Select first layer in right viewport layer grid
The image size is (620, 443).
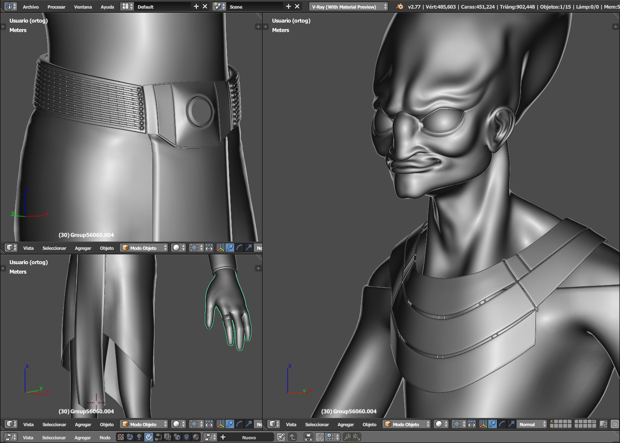[x=552, y=422]
